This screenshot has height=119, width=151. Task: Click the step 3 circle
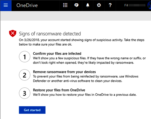point(25,93)
